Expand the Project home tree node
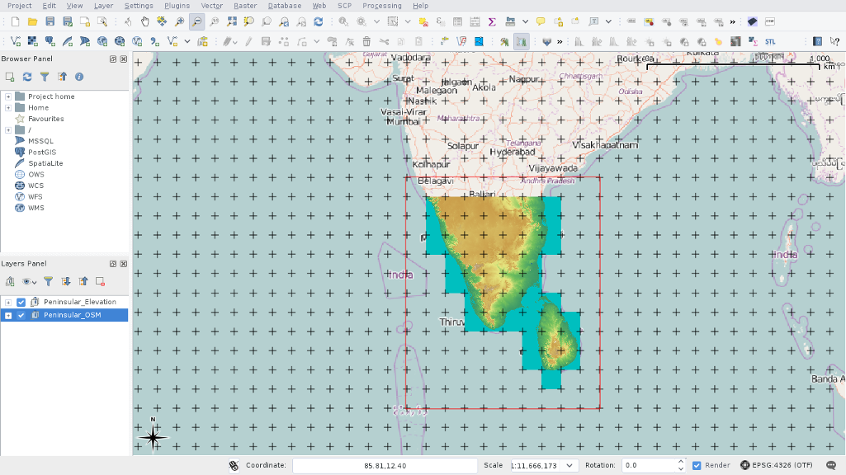846x475 pixels. coord(8,96)
